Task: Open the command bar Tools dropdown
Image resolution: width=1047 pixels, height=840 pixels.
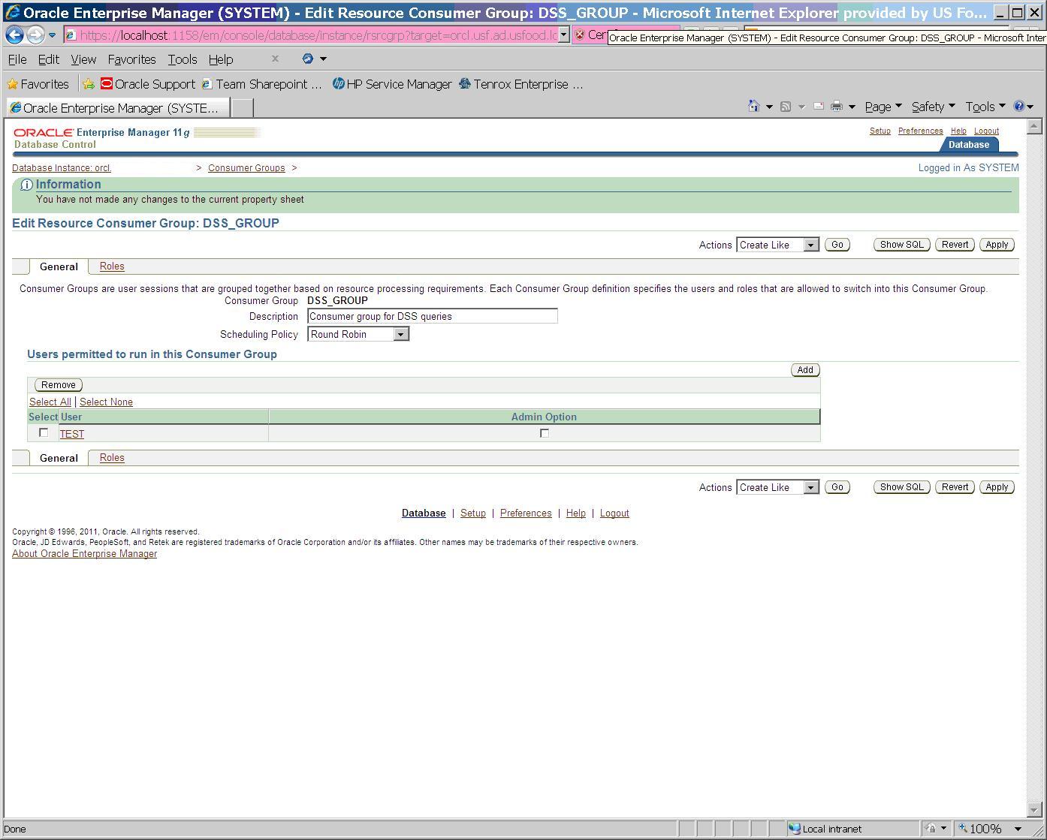Action: coord(985,107)
